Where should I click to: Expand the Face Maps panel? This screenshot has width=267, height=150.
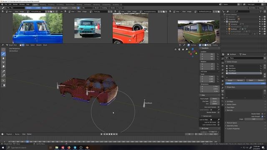tap(230, 107)
